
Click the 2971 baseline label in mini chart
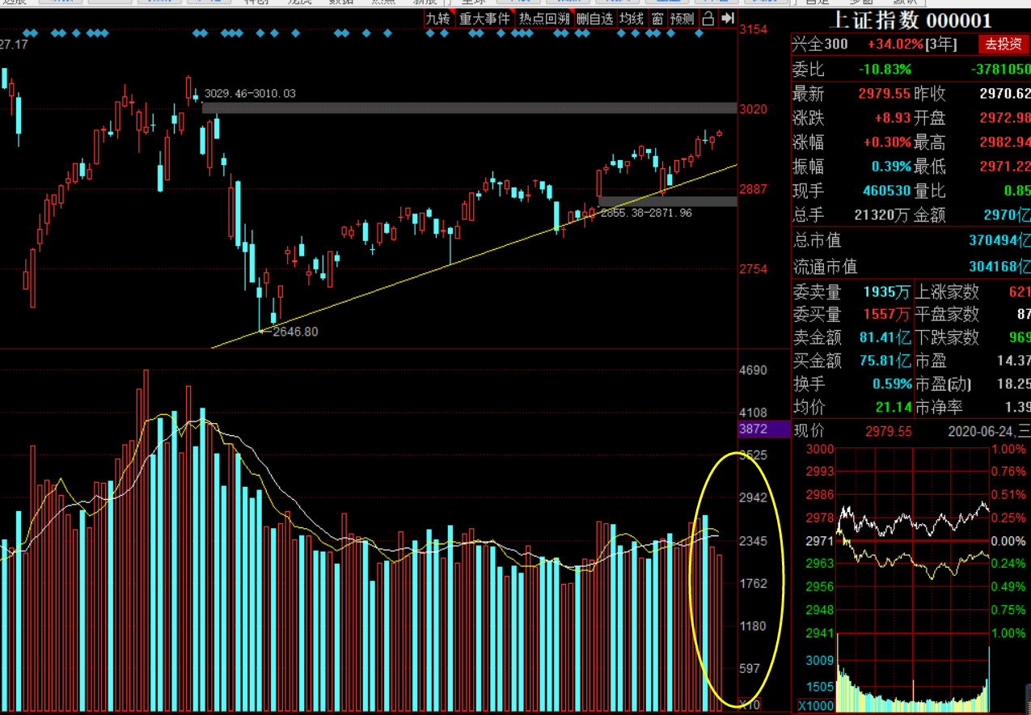(819, 540)
